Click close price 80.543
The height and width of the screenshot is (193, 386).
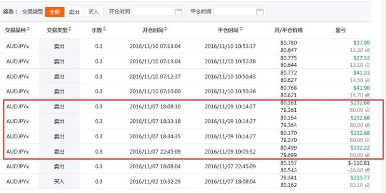(x=289, y=170)
